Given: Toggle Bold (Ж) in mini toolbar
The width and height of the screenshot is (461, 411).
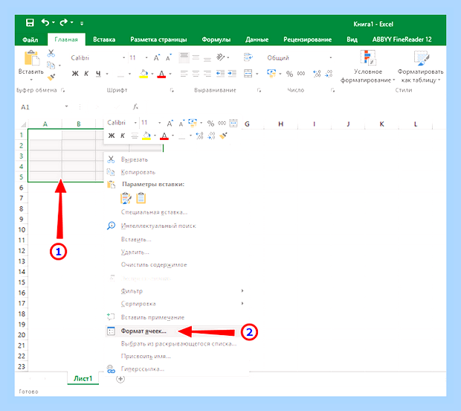Looking at the screenshot, I should 112,136.
